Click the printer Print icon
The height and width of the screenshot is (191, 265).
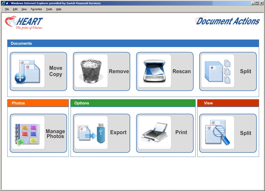click(154, 132)
